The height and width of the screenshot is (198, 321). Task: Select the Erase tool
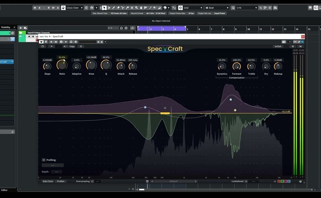point(118,8)
